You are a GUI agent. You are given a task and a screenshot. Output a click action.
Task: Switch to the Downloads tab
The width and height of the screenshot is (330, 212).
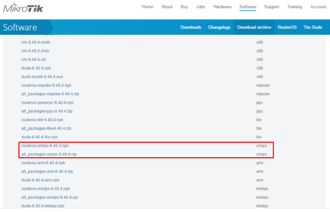coord(191,27)
